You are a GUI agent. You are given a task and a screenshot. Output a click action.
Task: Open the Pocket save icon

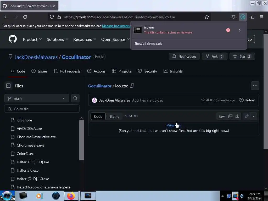(x=233, y=17)
